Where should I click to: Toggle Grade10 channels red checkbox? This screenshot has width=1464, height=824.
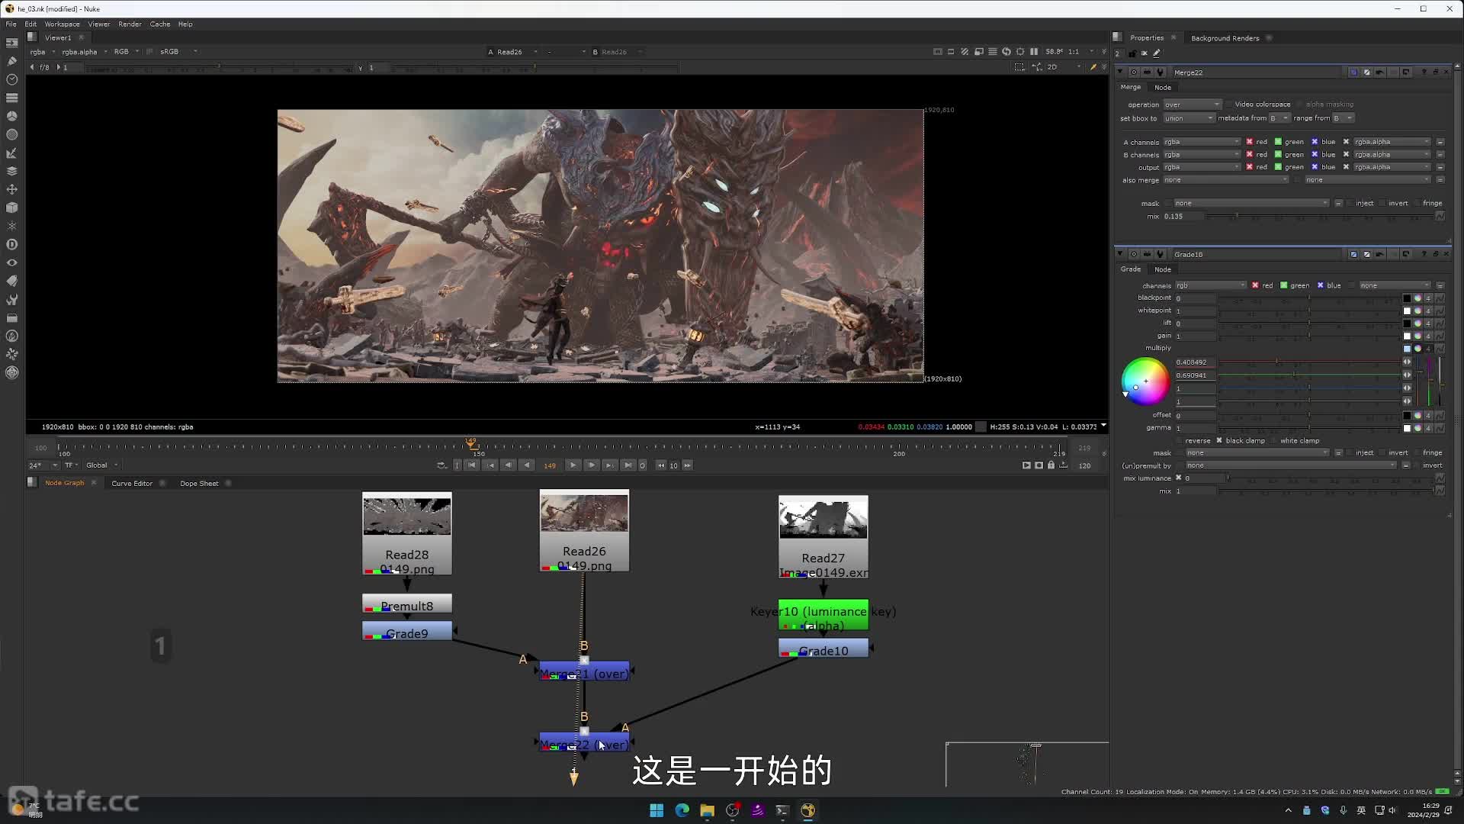click(x=1255, y=285)
